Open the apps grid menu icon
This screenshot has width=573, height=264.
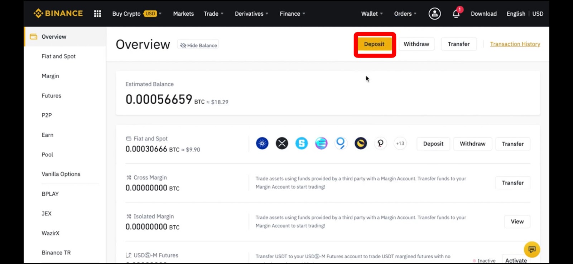97,14
